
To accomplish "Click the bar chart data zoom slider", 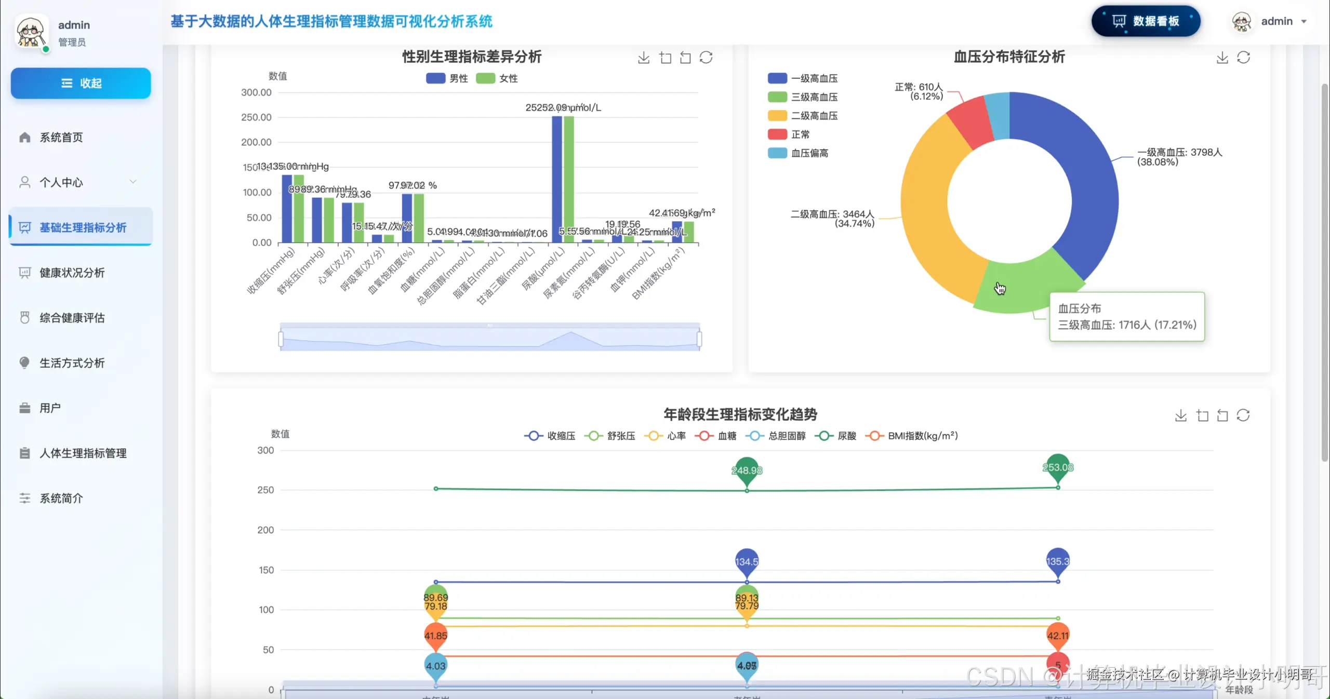I will tap(490, 339).
